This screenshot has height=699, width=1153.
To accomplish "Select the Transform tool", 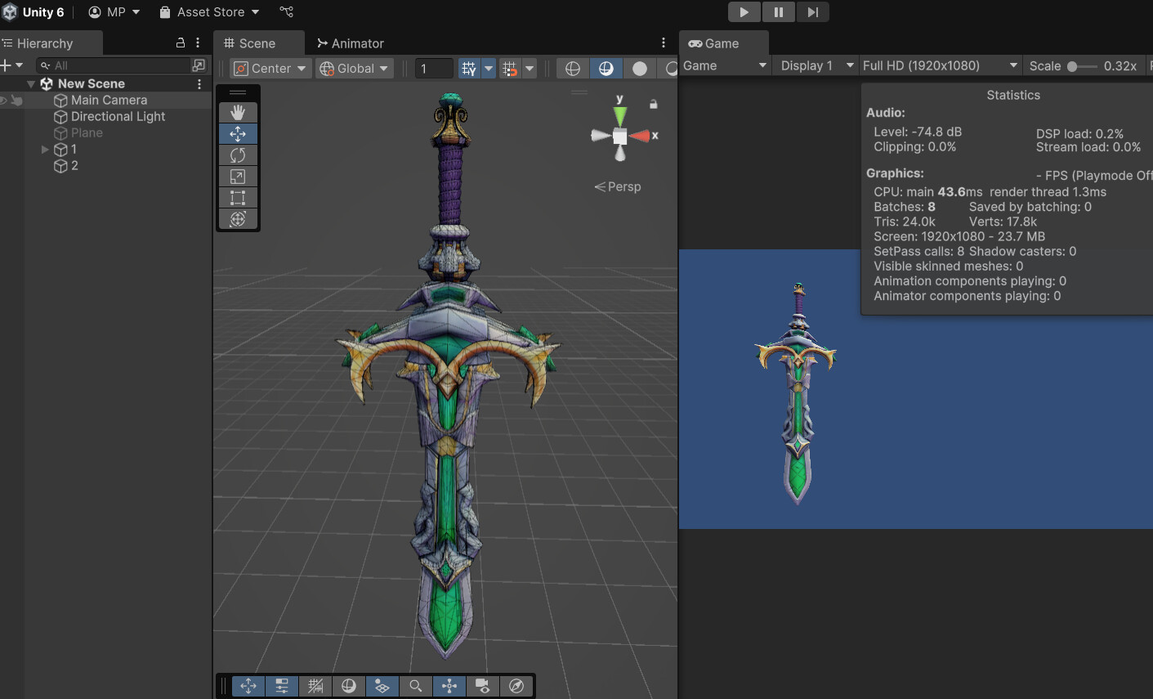I will 238,218.
